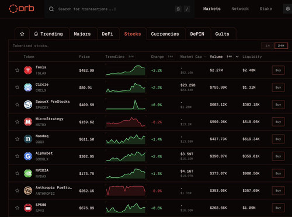Switch to the Majors tab
Screen dimensions: 292x217
tap(82, 34)
